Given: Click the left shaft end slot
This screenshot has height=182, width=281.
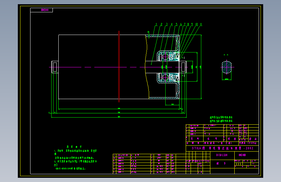Looking at the screenshot, I should click(x=55, y=67).
